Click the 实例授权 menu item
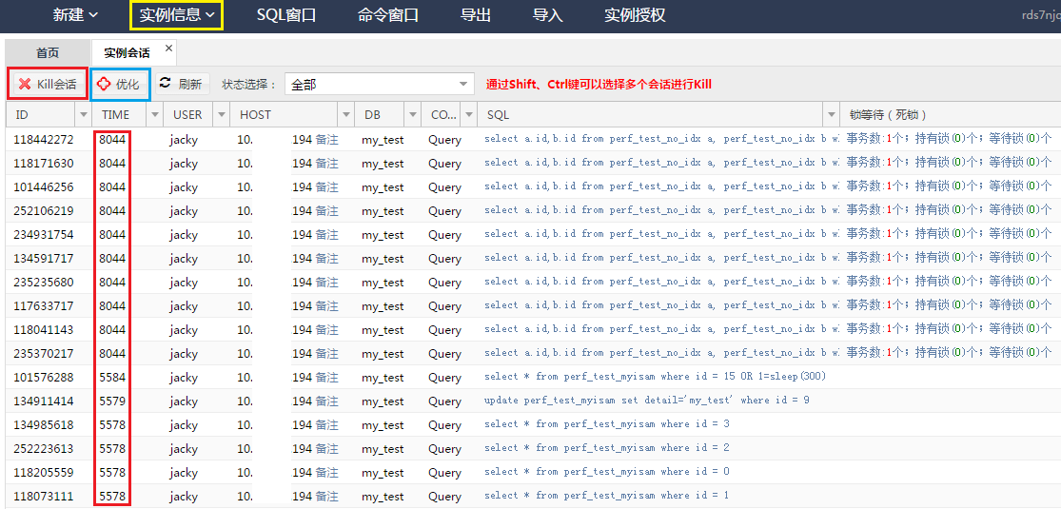This screenshot has width=1061, height=509. coord(635,15)
